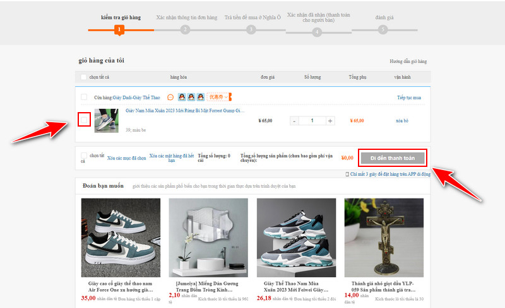Click the quantity input field
The width and height of the screenshot is (505, 308).
[312, 120]
